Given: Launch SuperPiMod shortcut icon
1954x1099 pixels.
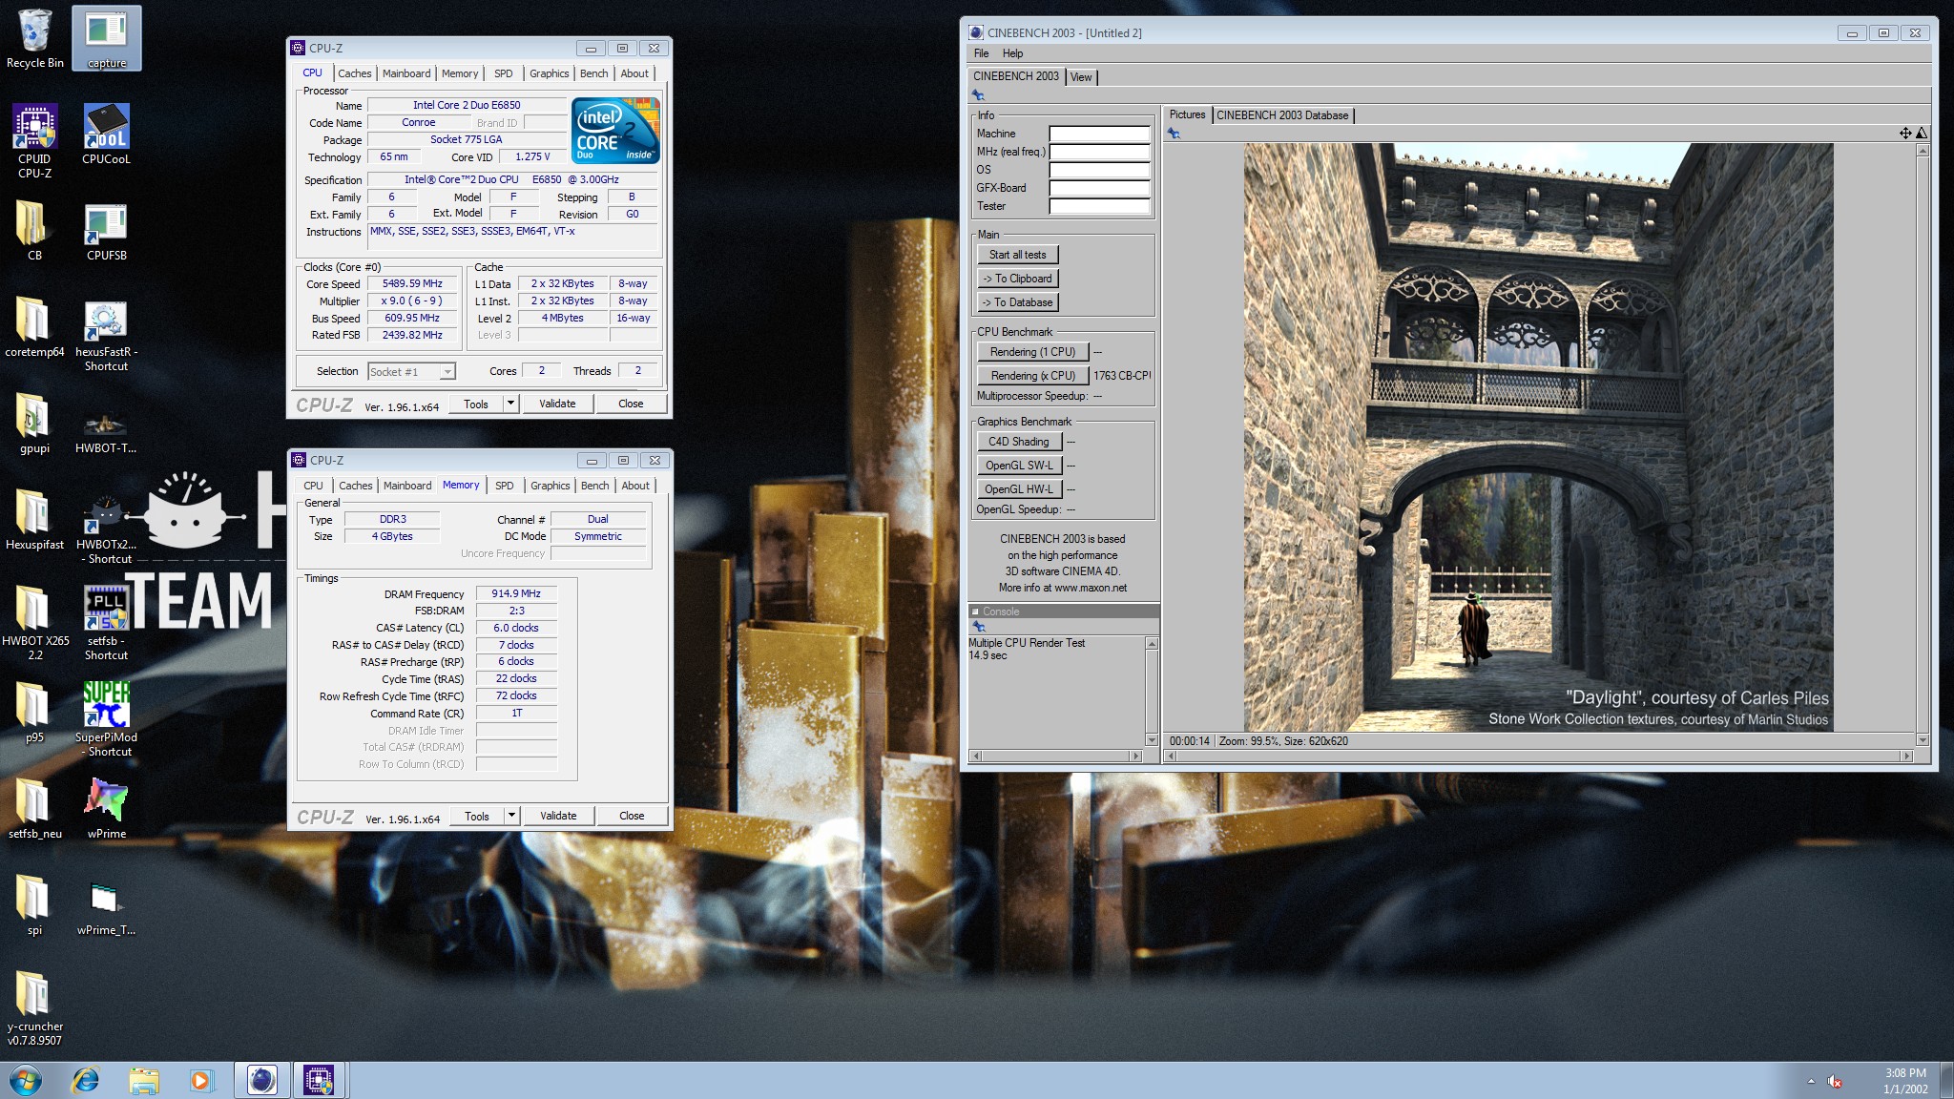Looking at the screenshot, I should pyautogui.click(x=106, y=719).
